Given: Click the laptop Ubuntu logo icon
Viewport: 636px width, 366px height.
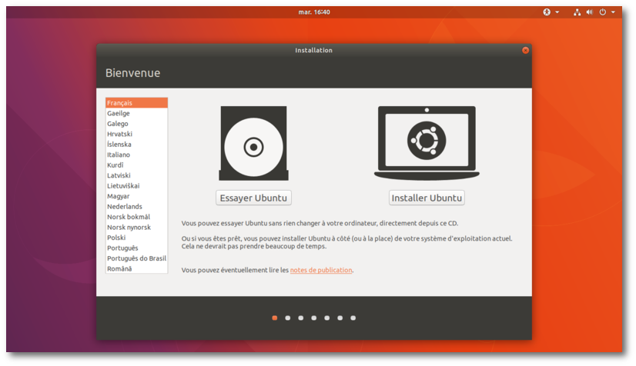Looking at the screenshot, I should (427, 142).
